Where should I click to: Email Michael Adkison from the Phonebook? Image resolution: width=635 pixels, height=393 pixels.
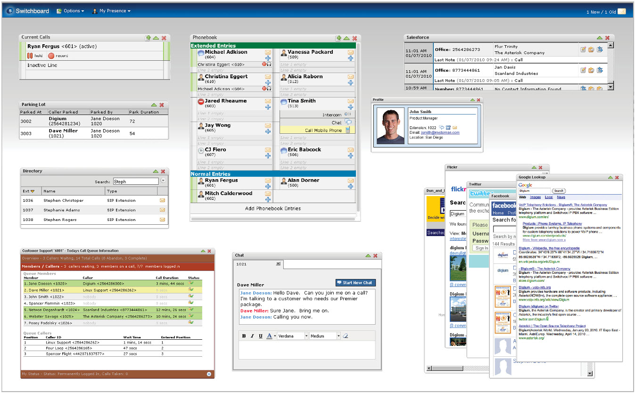(x=268, y=52)
